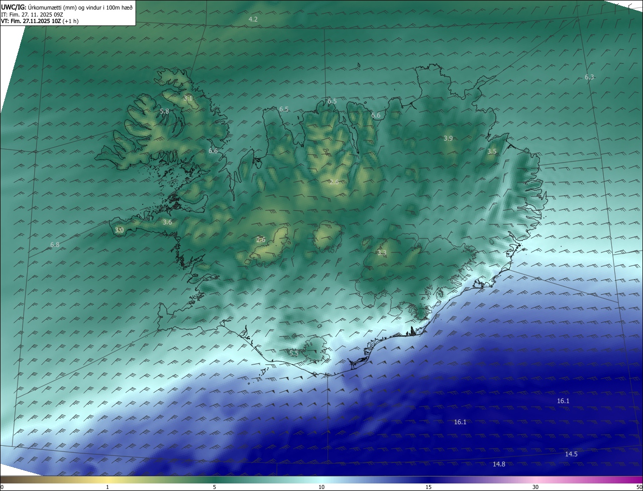The width and height of the screenshot is (643, 491).
Task: Click the 3.3 value over Vatnajökull
Action: 382,253
